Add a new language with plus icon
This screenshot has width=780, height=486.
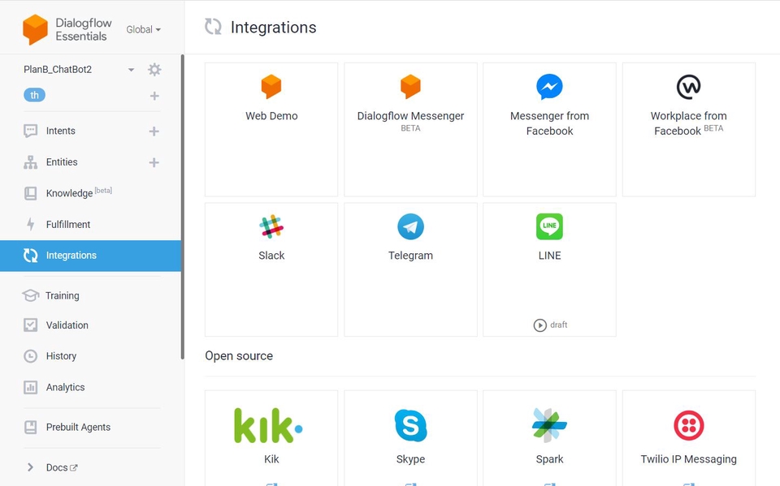coord(154,96)
